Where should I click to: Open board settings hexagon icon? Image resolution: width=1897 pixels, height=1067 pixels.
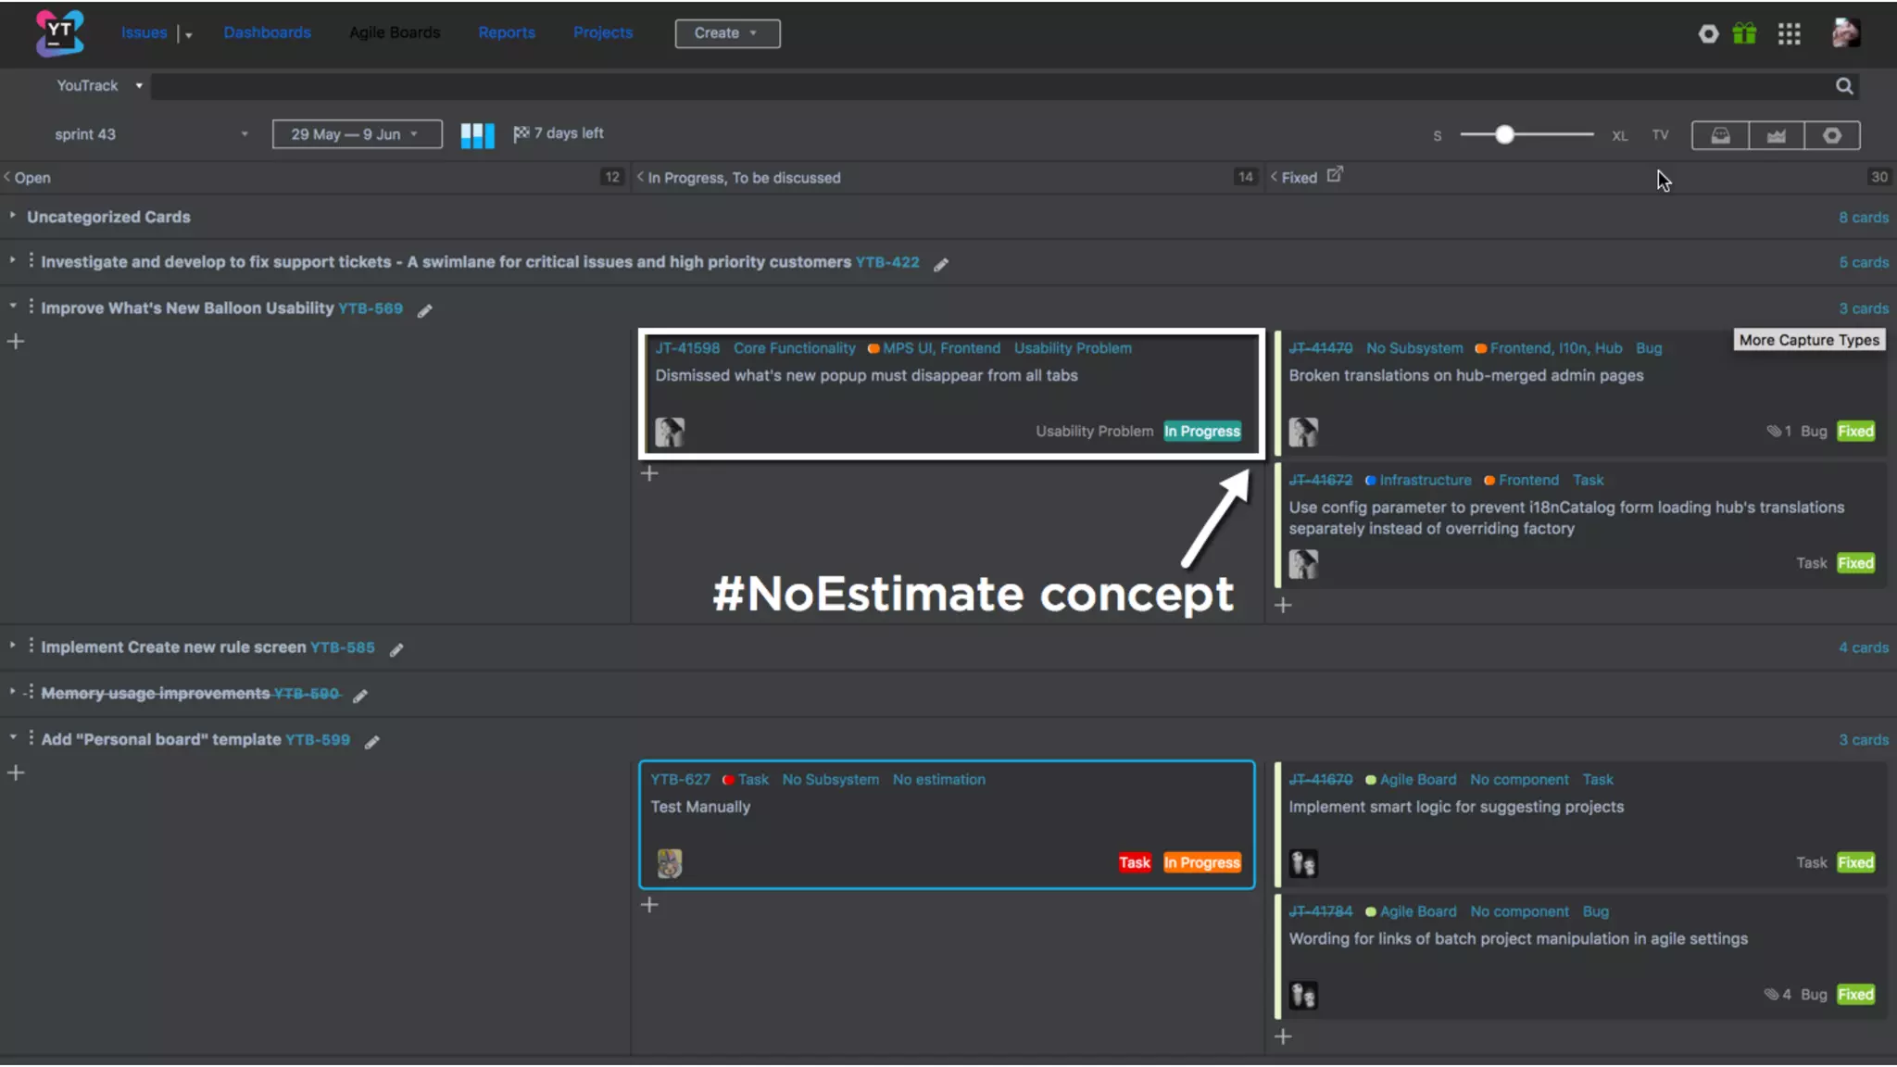(1831, 135)
